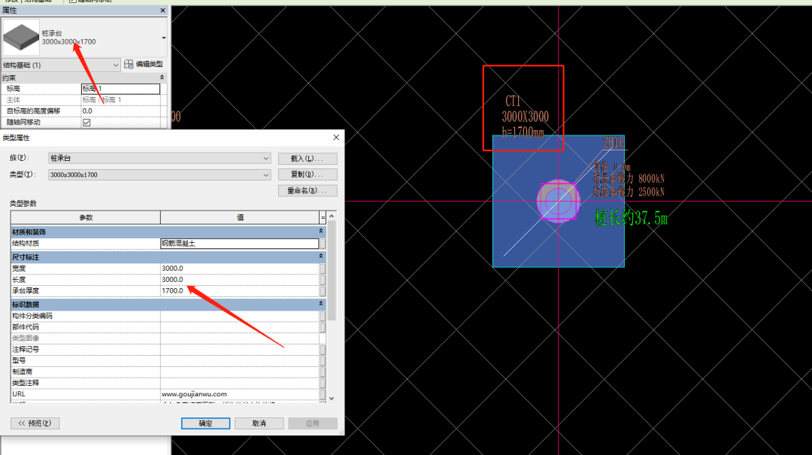
Task: Close the 属性 panel with its X
Action: coord(162,11)
